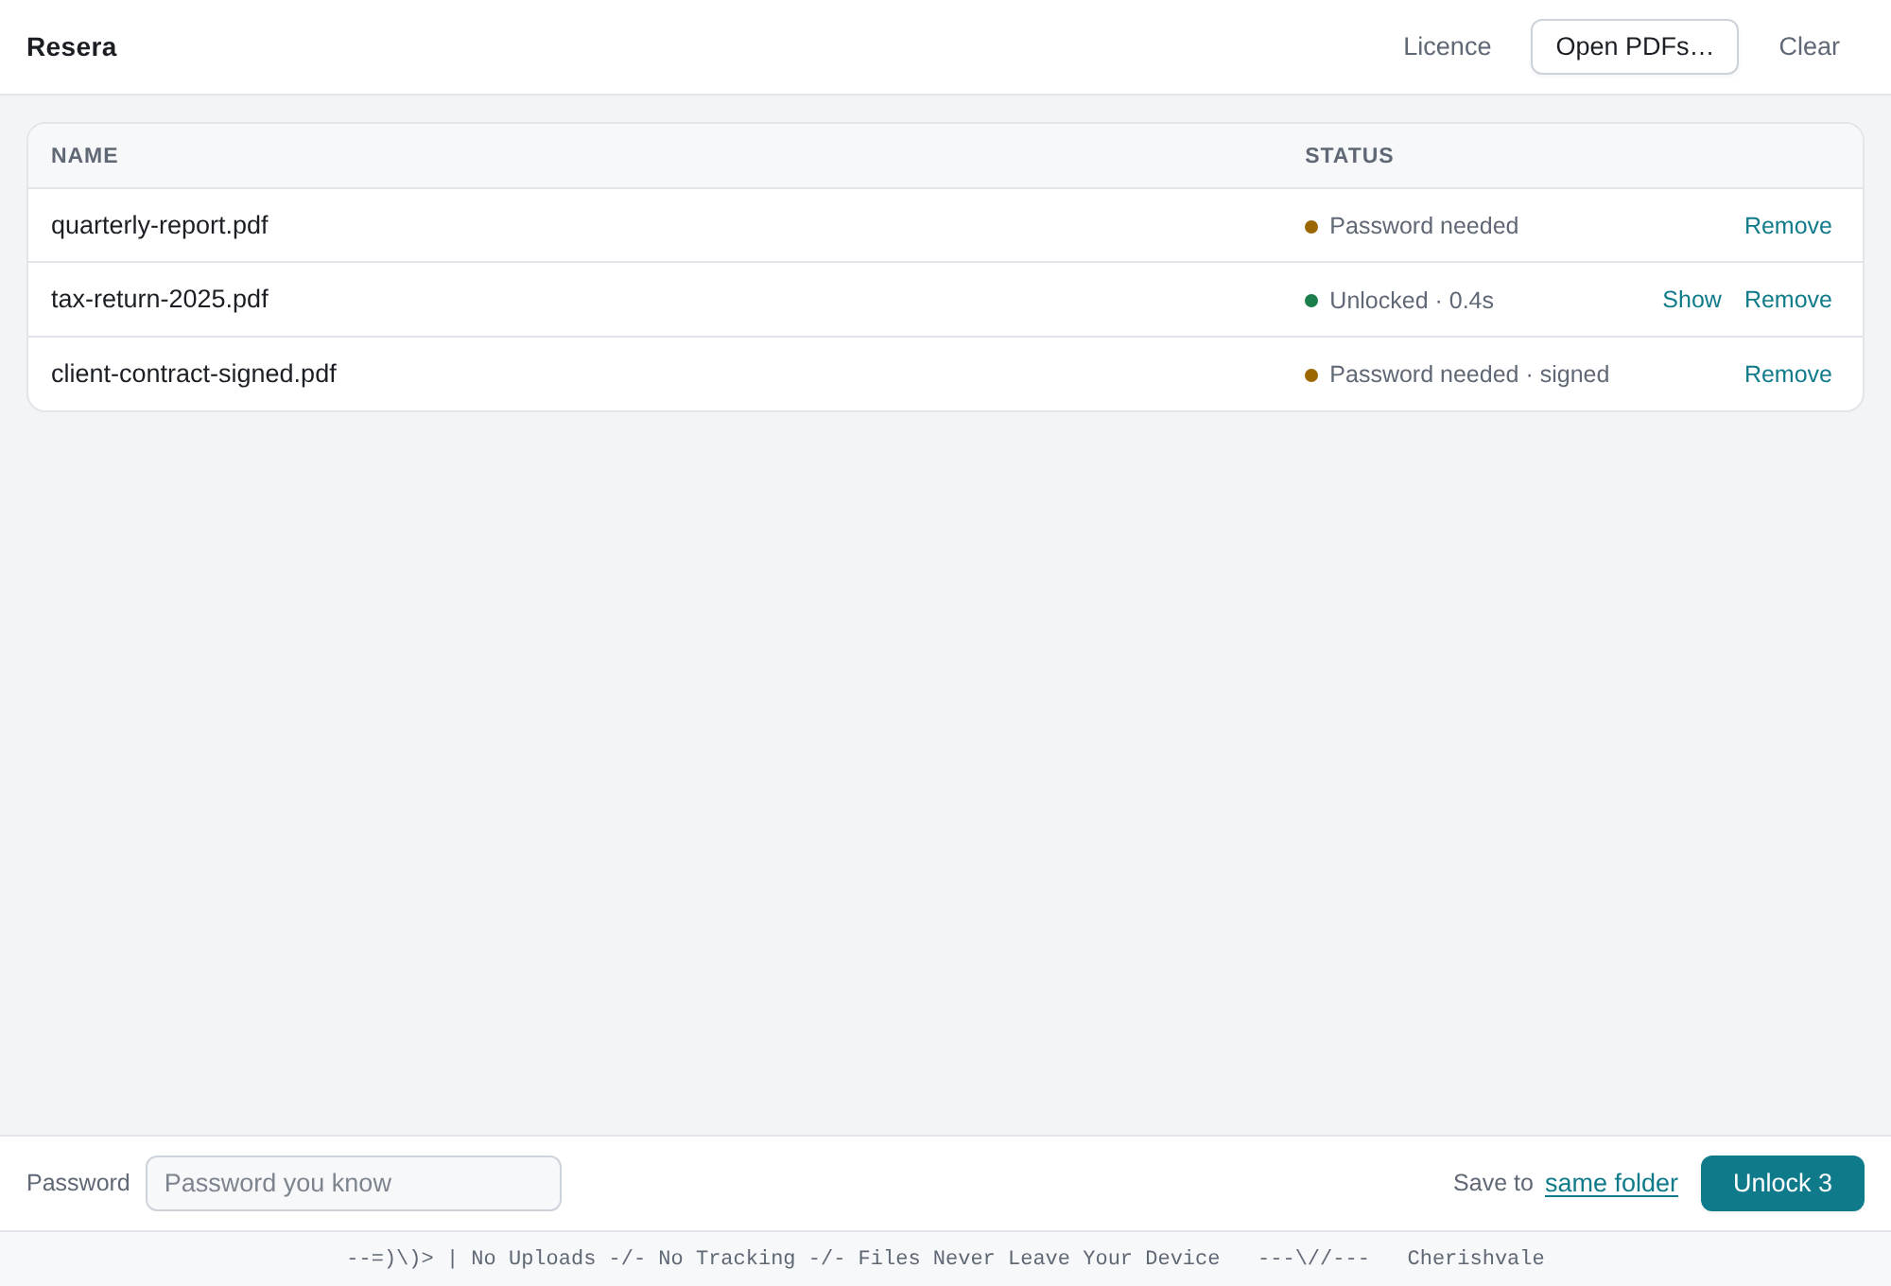Screen dimensions: 1891x1286
Task: Click the Password needed · signed status
Action: [1469, 374]
